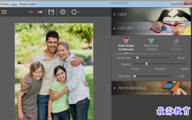Click the Quality slider handle
This screenshot has height=120, width=192.
coord(146,64)
